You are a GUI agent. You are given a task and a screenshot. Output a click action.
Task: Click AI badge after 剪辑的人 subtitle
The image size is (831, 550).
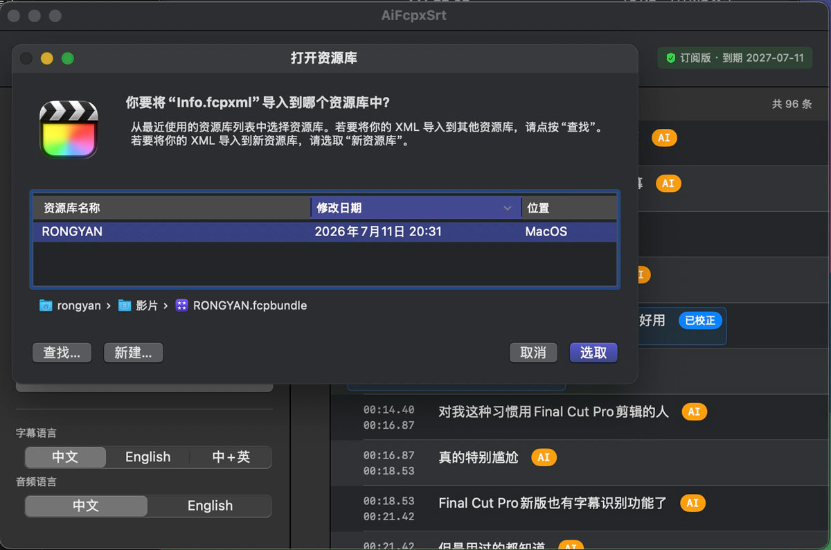click(694, 411)
